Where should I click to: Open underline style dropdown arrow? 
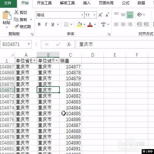[58, 24]
